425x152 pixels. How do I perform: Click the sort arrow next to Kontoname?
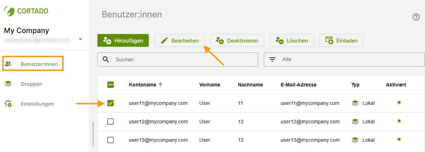[x=160, y=85]
